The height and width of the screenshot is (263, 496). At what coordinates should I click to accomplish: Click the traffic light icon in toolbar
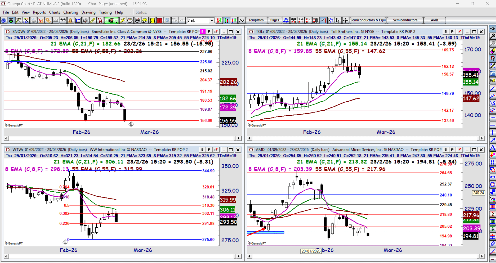point(11,20)
